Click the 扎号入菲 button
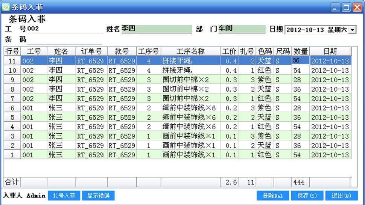Screen dimensions: 365x205 coord(64,196)
